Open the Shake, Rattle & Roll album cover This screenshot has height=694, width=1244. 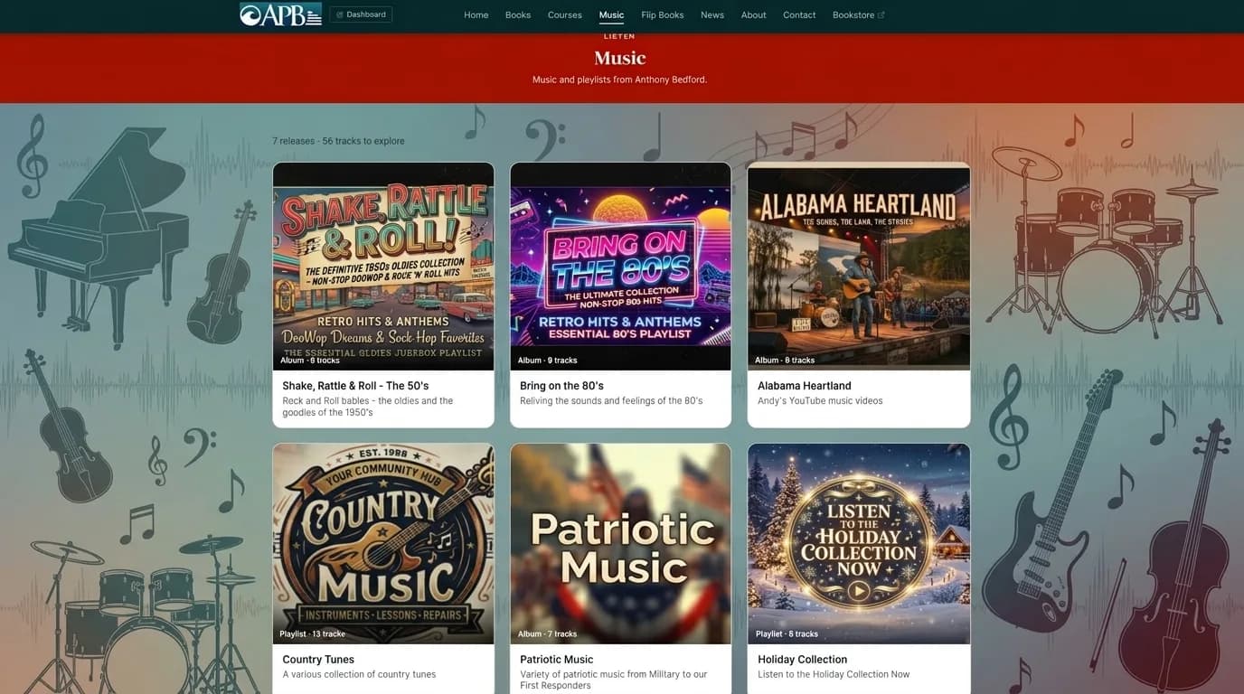383,267
